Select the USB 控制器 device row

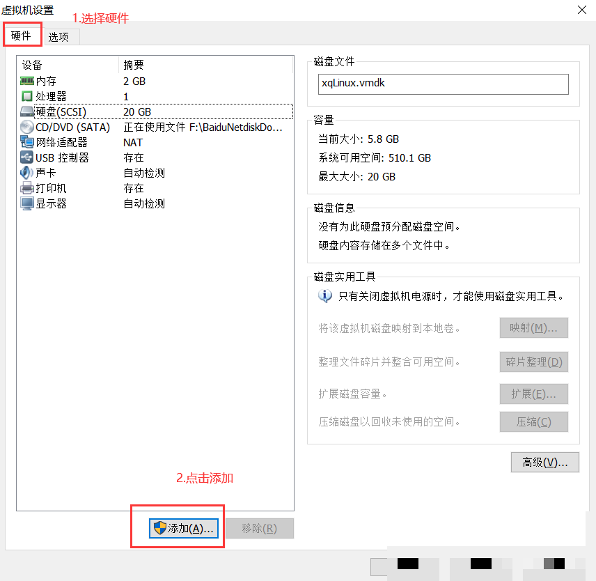tap(156, 157)
